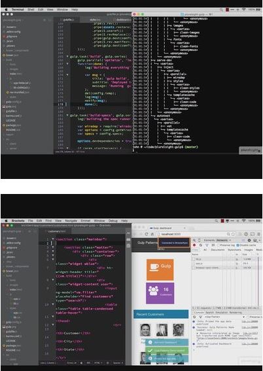The image size is (263, 371).
Task: Select Gulp: dashboard Chrome tab
Action: [x=166, y=229]
